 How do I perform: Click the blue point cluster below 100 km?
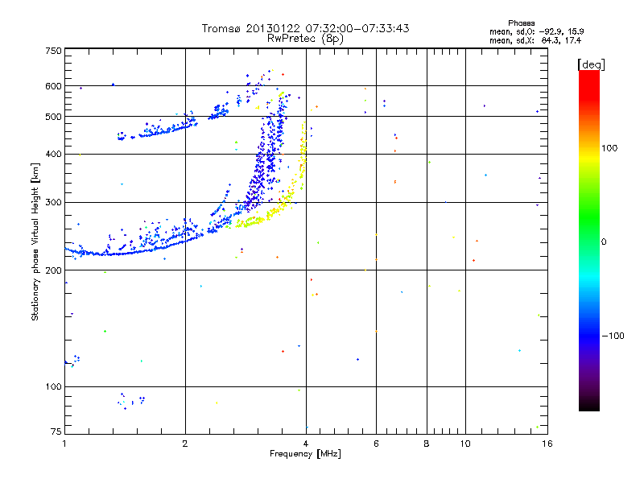[130, 400]
